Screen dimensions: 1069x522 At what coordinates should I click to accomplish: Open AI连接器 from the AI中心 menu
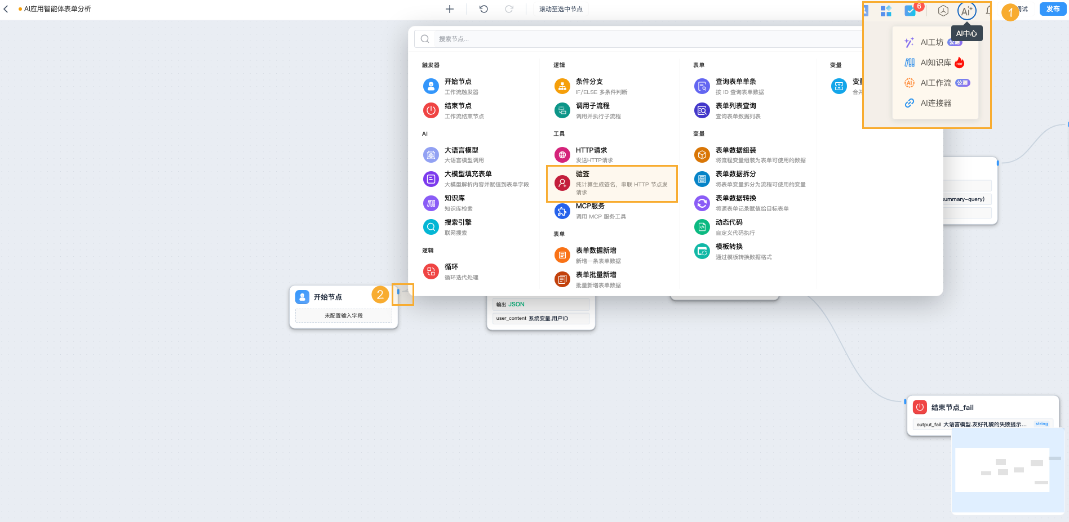point(935,103)
